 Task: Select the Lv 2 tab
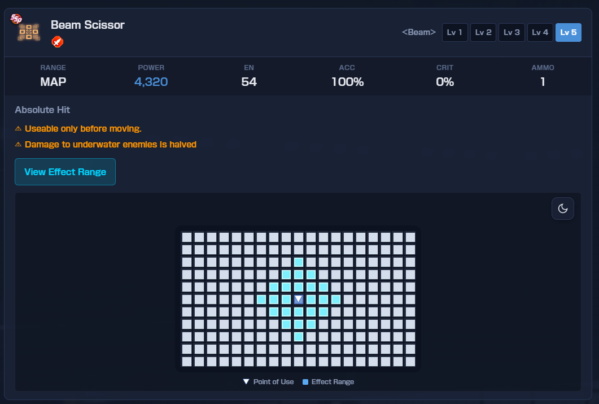click(x=483, y=32)
